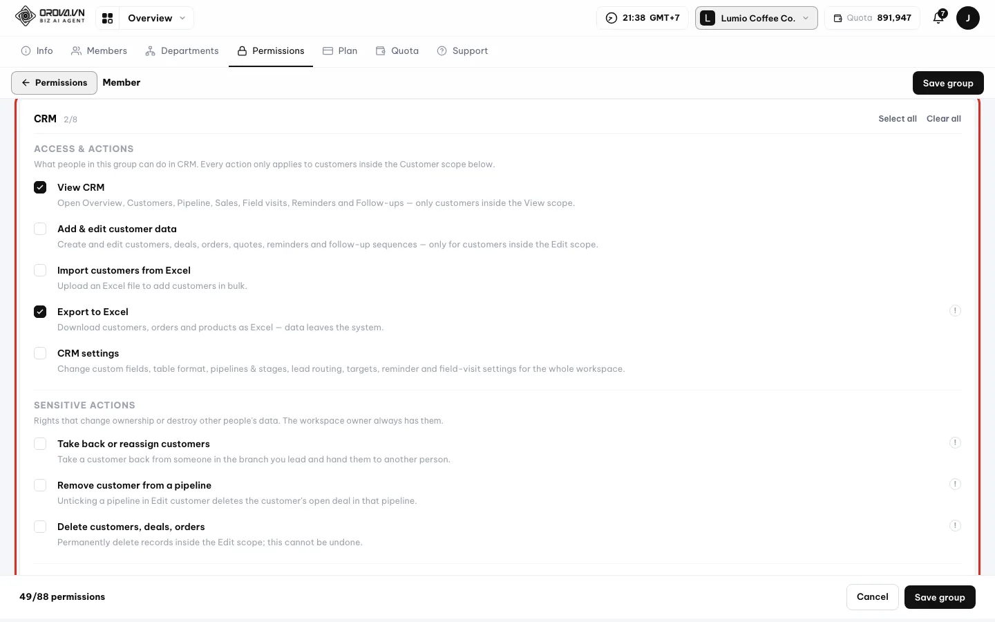Select all CRM permissions
995x622 pixels.
898,119
